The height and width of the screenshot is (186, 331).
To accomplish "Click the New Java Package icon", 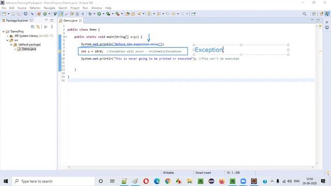I will [39, 14].
